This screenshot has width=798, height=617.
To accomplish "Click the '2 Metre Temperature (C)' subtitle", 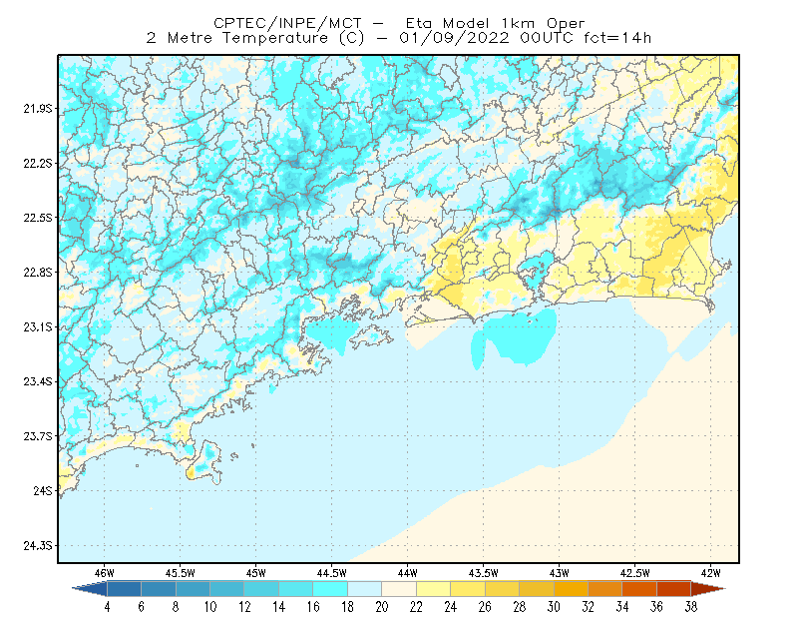I will click(255, 38).
